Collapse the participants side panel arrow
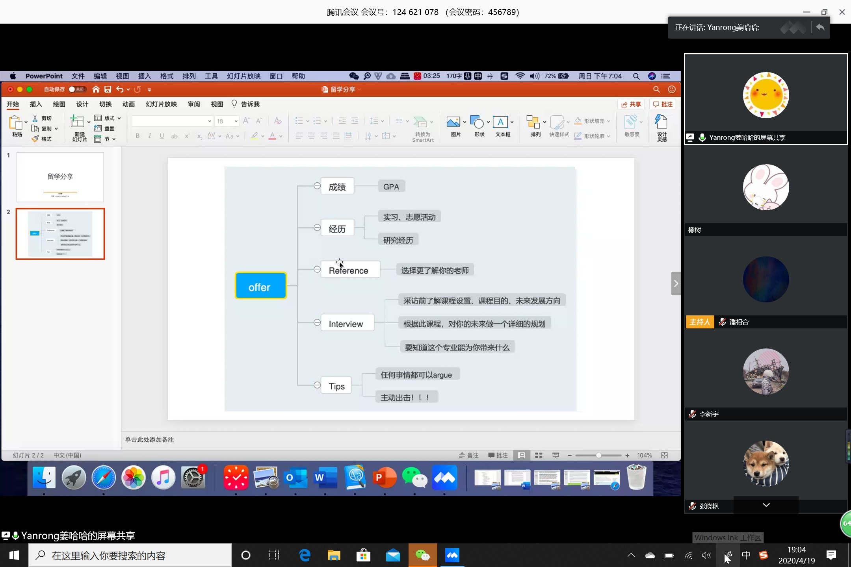Image resolution: width=851 pixels, height=567 pixels. tap(676, 283)
